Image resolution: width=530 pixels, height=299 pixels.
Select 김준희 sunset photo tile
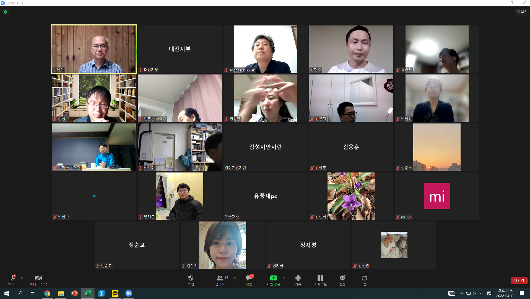437,147
